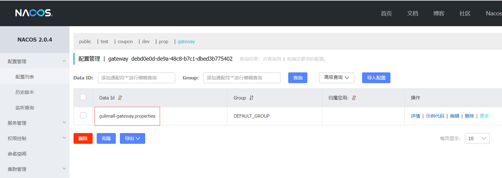Click the 导入配置 import button
Viewport: 502px width, 178px height.
pos(376,78)
